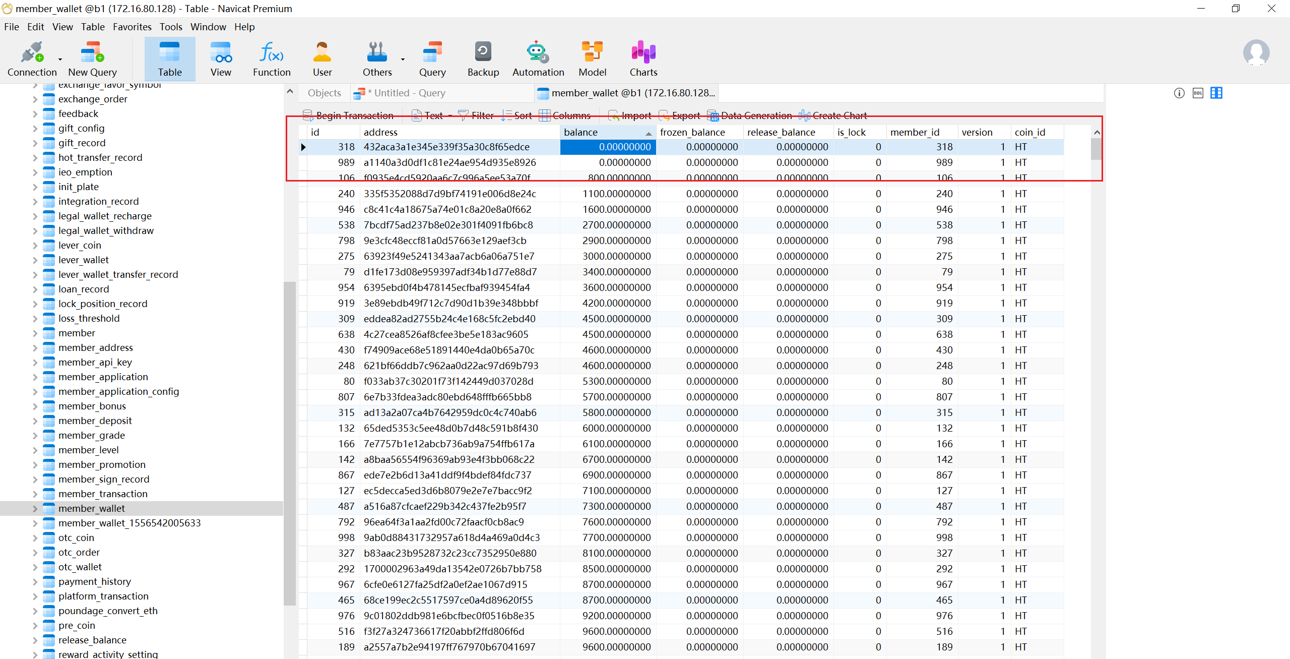
Task: Select the member_wallet table tab
Action: point(626,93)
